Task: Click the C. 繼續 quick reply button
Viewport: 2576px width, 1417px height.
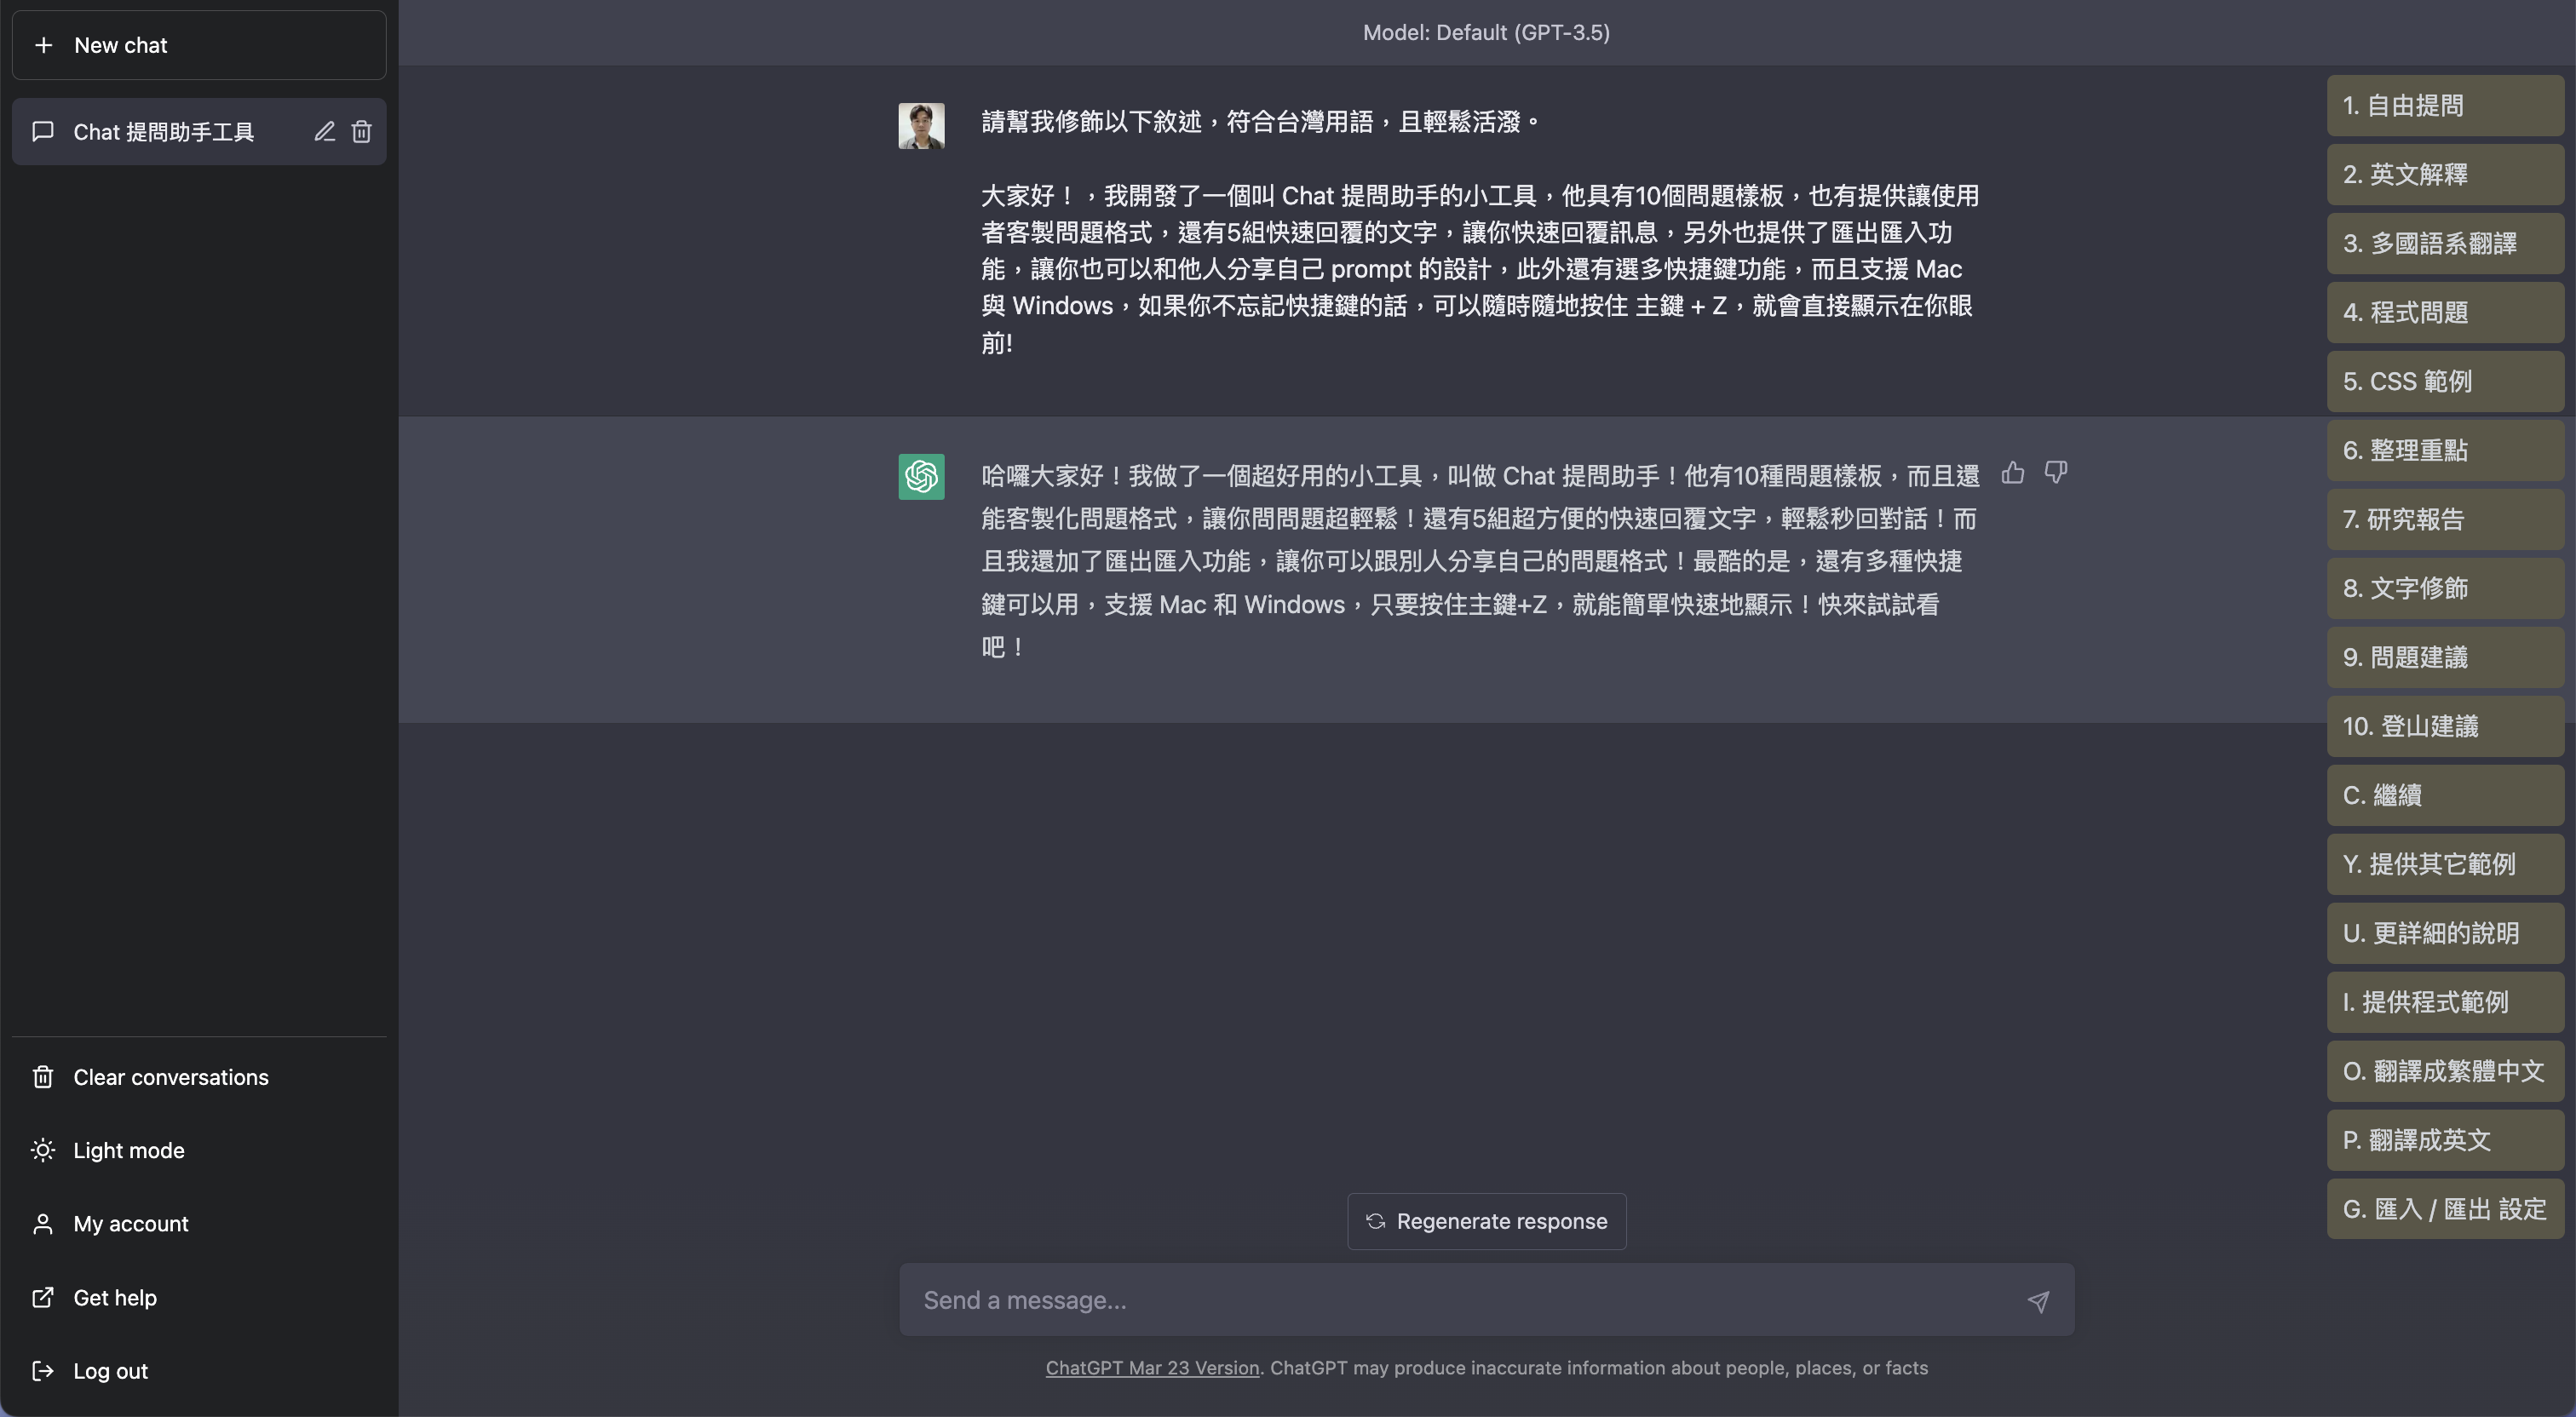Action: tap(2444, 795)
